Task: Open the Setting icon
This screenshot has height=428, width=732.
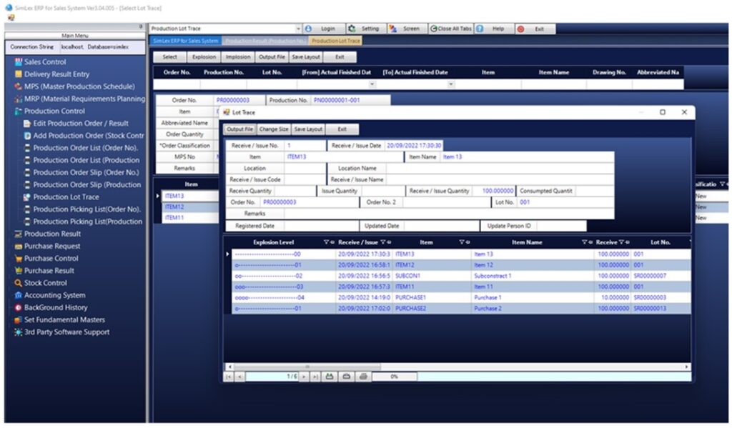Action: (352, 29)
